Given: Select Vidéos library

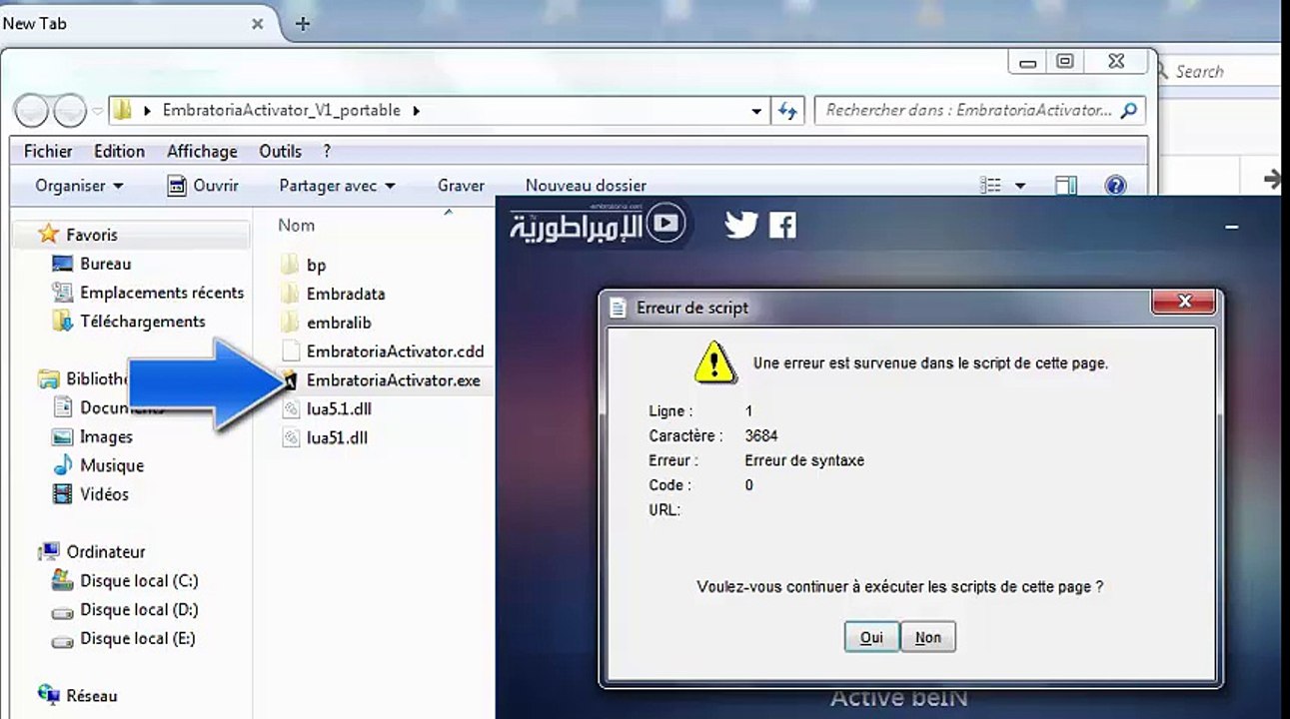Looking at the screenshot, I should (x=104, y=494).
